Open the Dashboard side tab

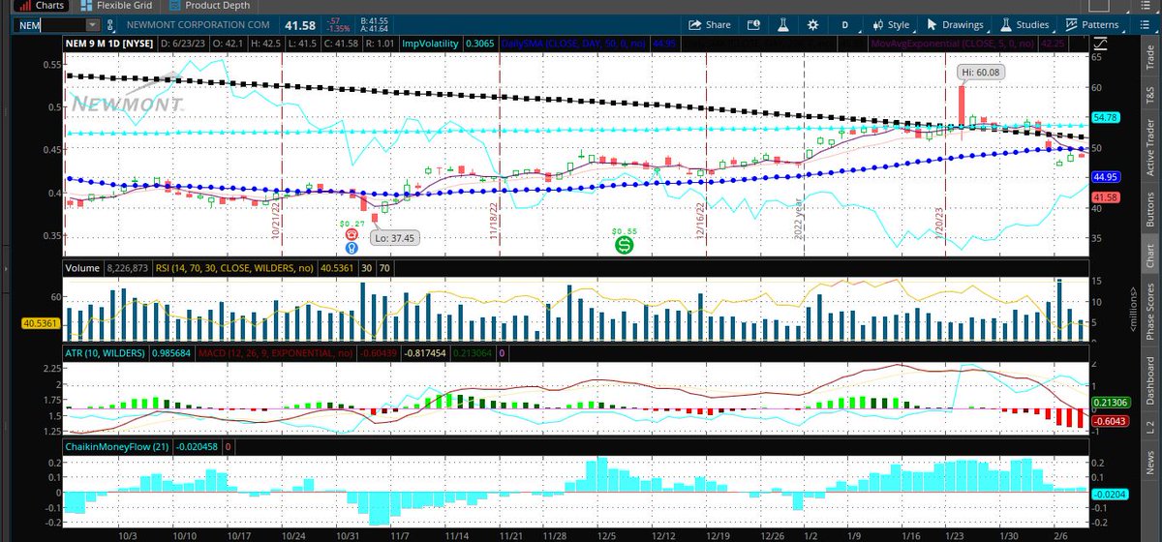tap(1149, 378)
